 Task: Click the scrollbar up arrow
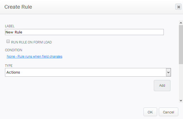click(181, 23)
